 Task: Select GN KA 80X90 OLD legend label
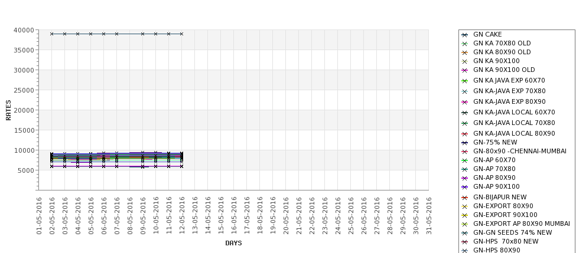[x=502, y=52]
